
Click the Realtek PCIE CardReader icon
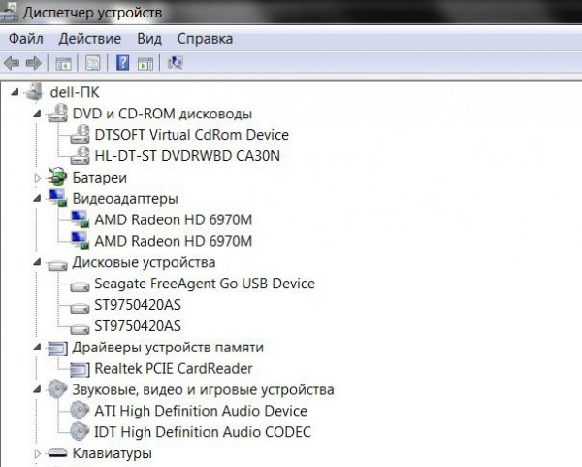tap(80, 369)
